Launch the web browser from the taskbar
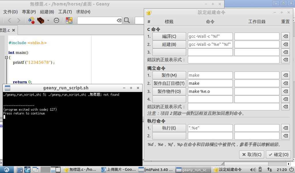This screenshot has height=173, width=295. pos(27,170)
